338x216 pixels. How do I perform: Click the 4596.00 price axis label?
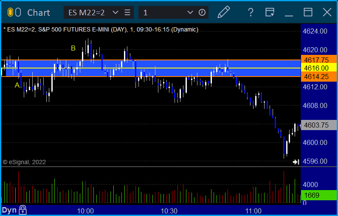pyautogui.click(x=315, y=161)
